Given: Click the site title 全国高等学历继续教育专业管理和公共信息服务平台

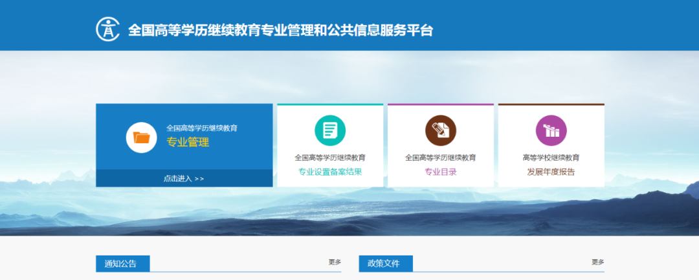Looking at the screenshot, I should [x=280, y=30].
